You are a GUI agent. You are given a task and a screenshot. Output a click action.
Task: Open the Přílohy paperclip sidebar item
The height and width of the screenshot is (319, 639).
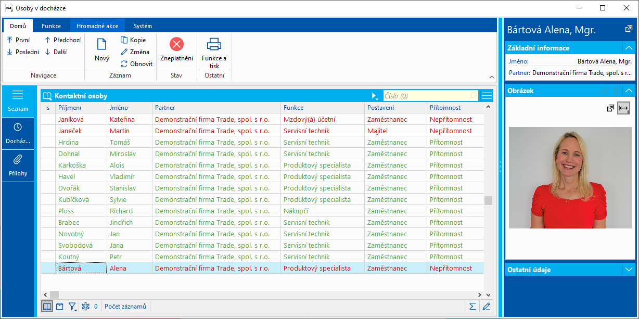click(18, 165)
